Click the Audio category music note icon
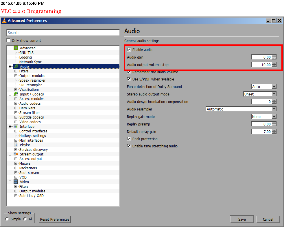The width and height of the screenshot is (284, 227). (16, 66)
